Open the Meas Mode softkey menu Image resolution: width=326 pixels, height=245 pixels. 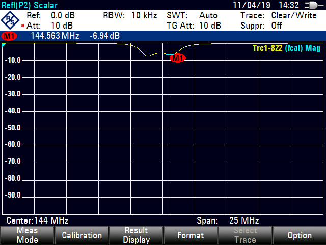point(27,235)
